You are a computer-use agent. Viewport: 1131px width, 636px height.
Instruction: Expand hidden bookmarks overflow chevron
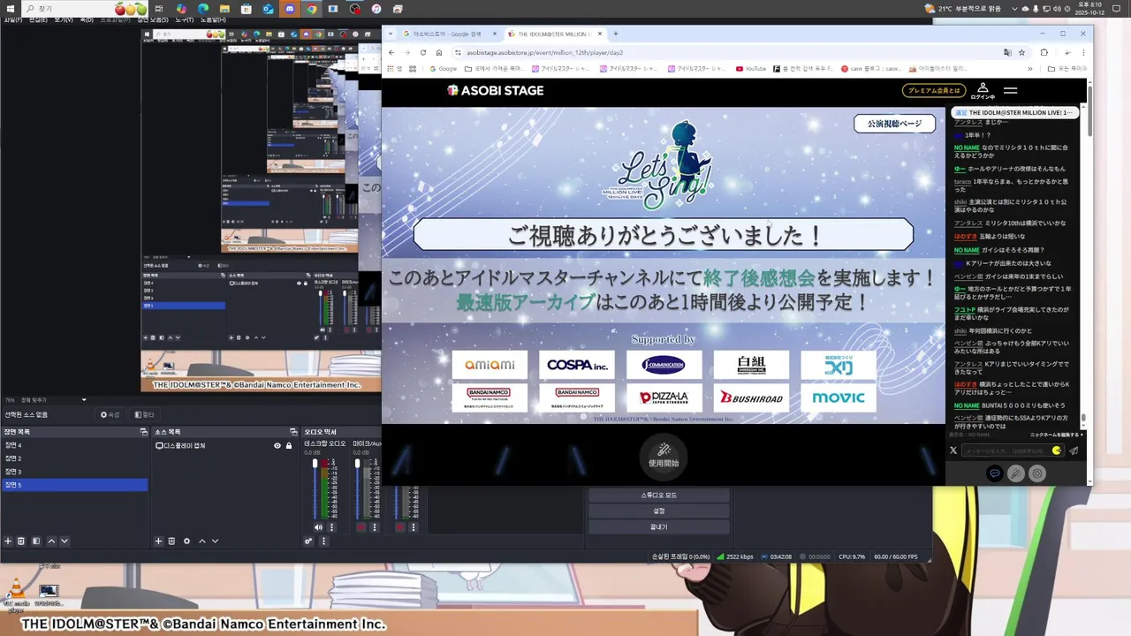pyautogui.click(x=1029, y=68)
